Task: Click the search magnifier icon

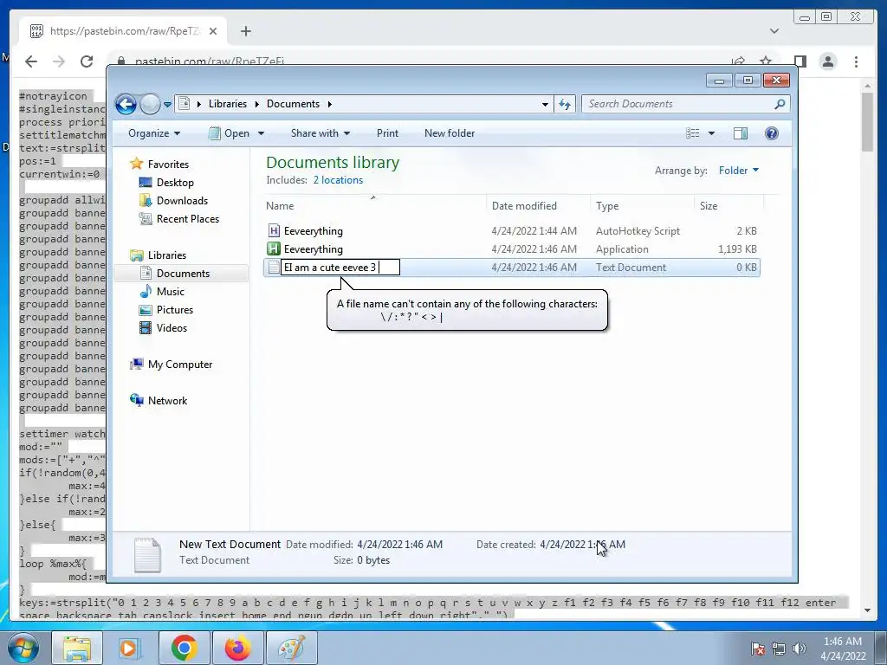Action: 780,104
